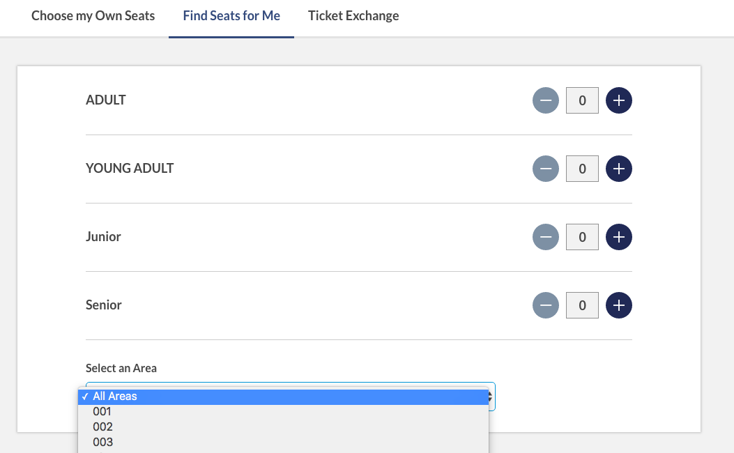
Task: Click the Junior quantity number box
Action: pos(582,237)
